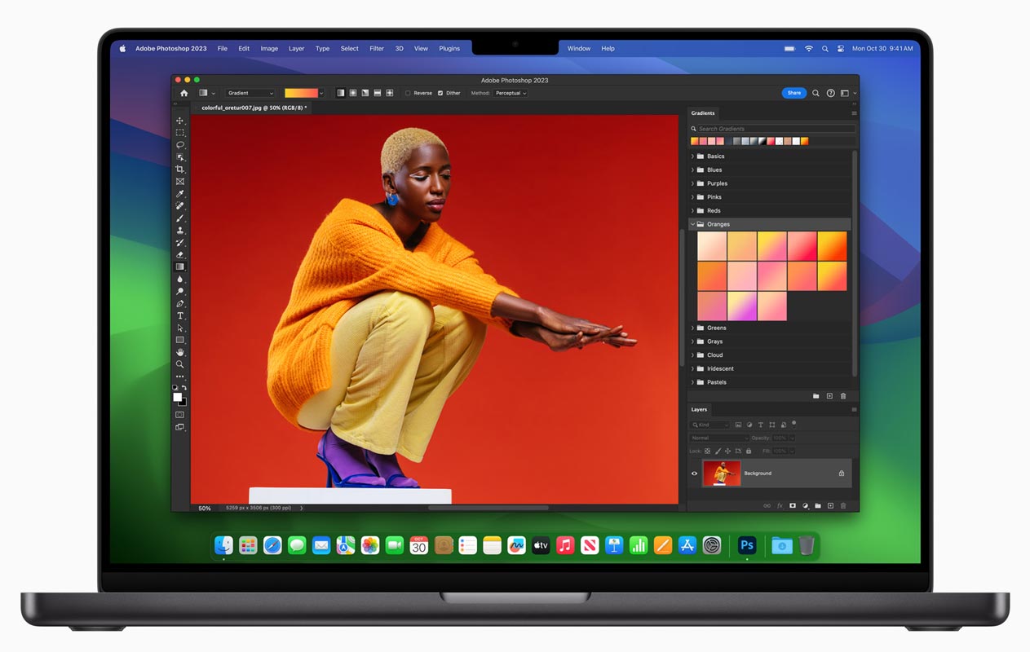Open the Window menu
This screenshot has width=1030, height=652.
click(579, 49)
